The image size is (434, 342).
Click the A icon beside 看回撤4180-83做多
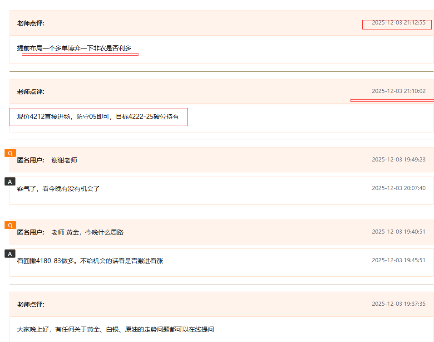pos(10,254)
